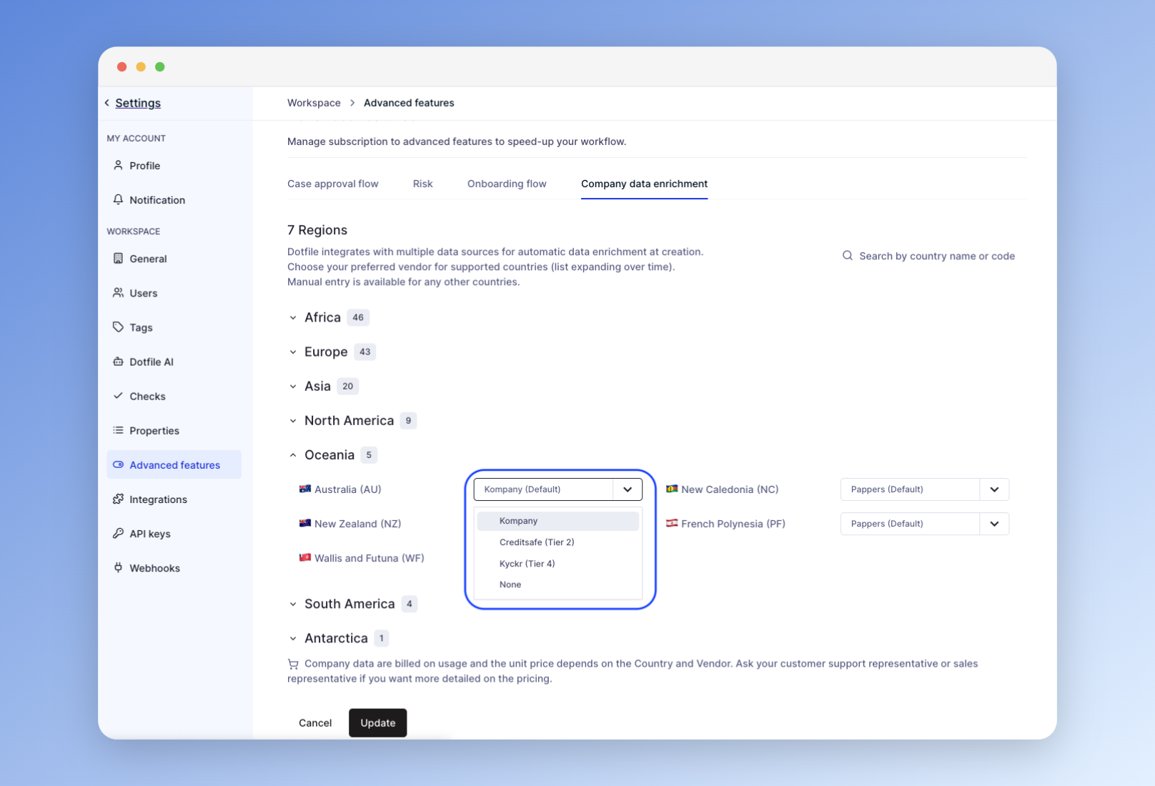Click the API keys key icon
Image resolution: width=1155 pixels, height=786 pixels.
(118, 533)
